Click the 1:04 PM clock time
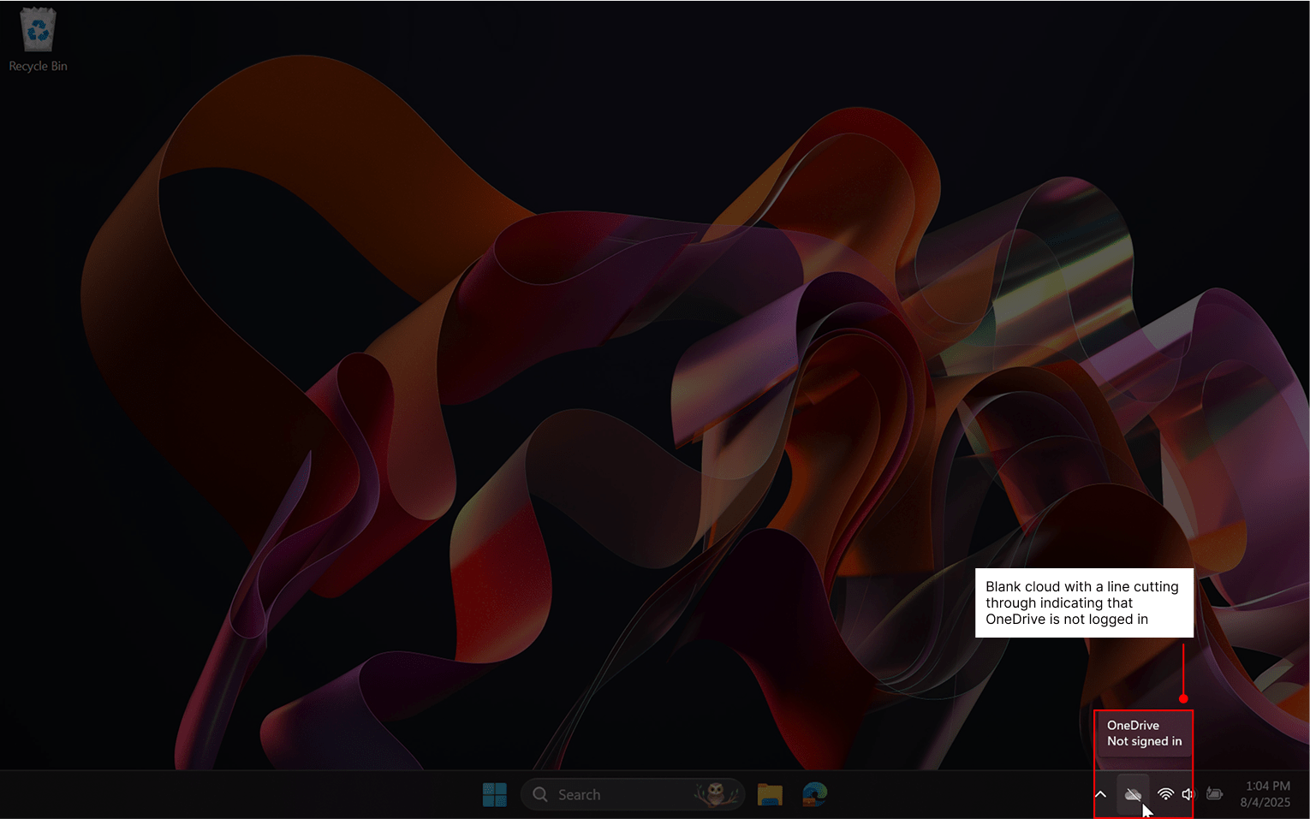1310x819 pixels. click(1267, 786)
